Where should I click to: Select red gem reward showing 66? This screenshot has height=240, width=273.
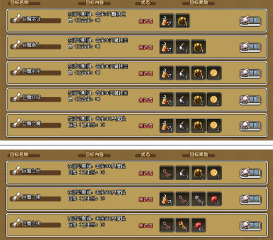[x=198, y=225]
